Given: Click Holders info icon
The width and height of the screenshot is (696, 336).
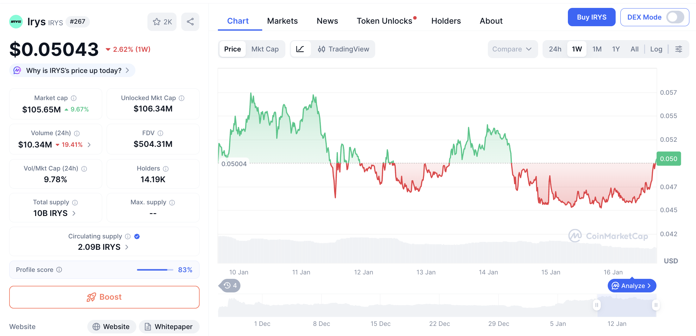Looking at the screenshot, I should click(166, 169).
